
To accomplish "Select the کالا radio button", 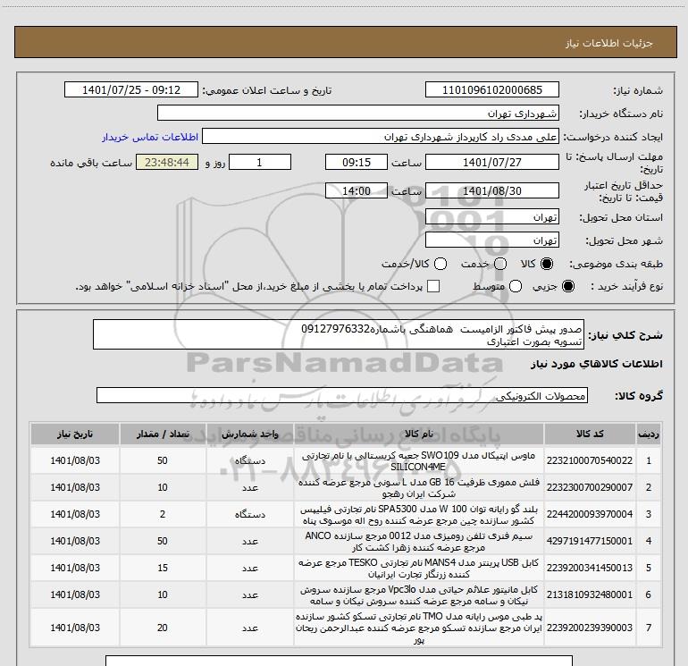I will [x=547, y=264].
